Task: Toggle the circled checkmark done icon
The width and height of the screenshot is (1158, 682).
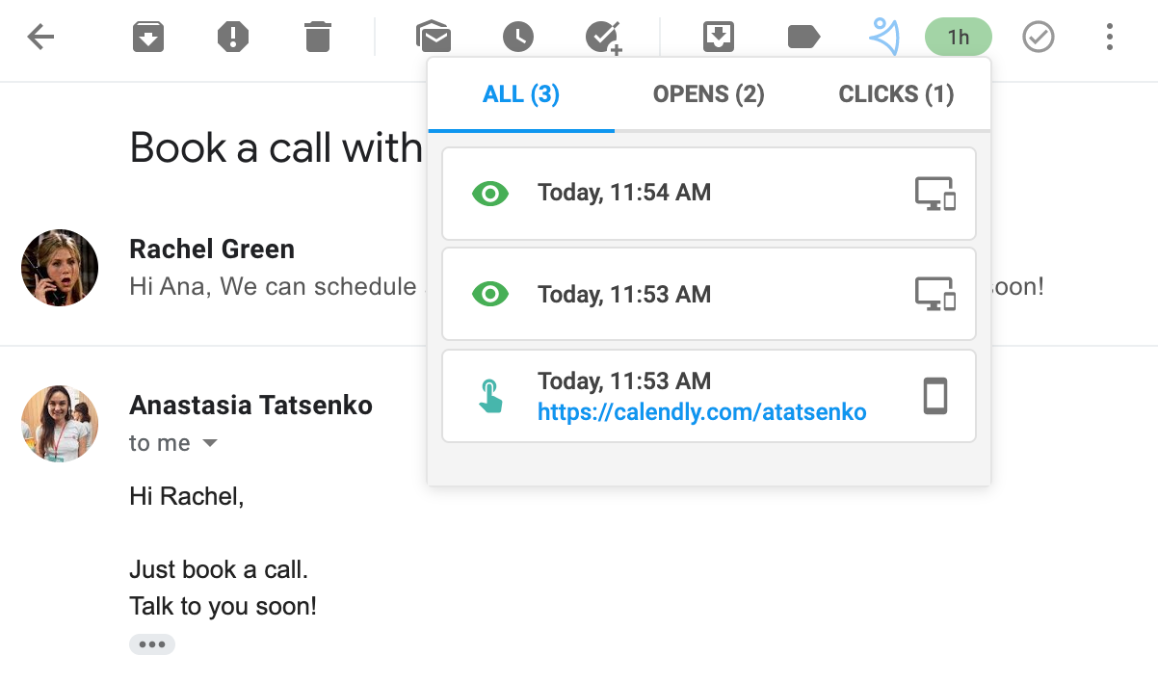Action: [1038, 38]
